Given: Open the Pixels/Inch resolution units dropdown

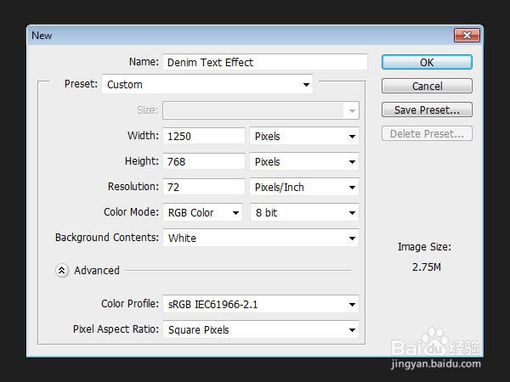Looking at the screenshot, I should pos(304,187).
